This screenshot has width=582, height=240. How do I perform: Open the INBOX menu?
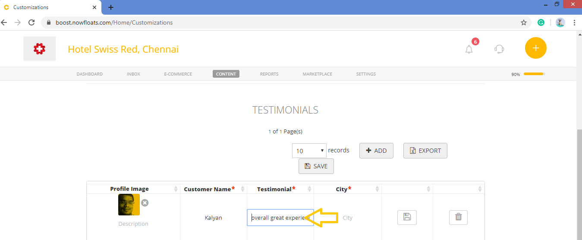coord(133,74)
